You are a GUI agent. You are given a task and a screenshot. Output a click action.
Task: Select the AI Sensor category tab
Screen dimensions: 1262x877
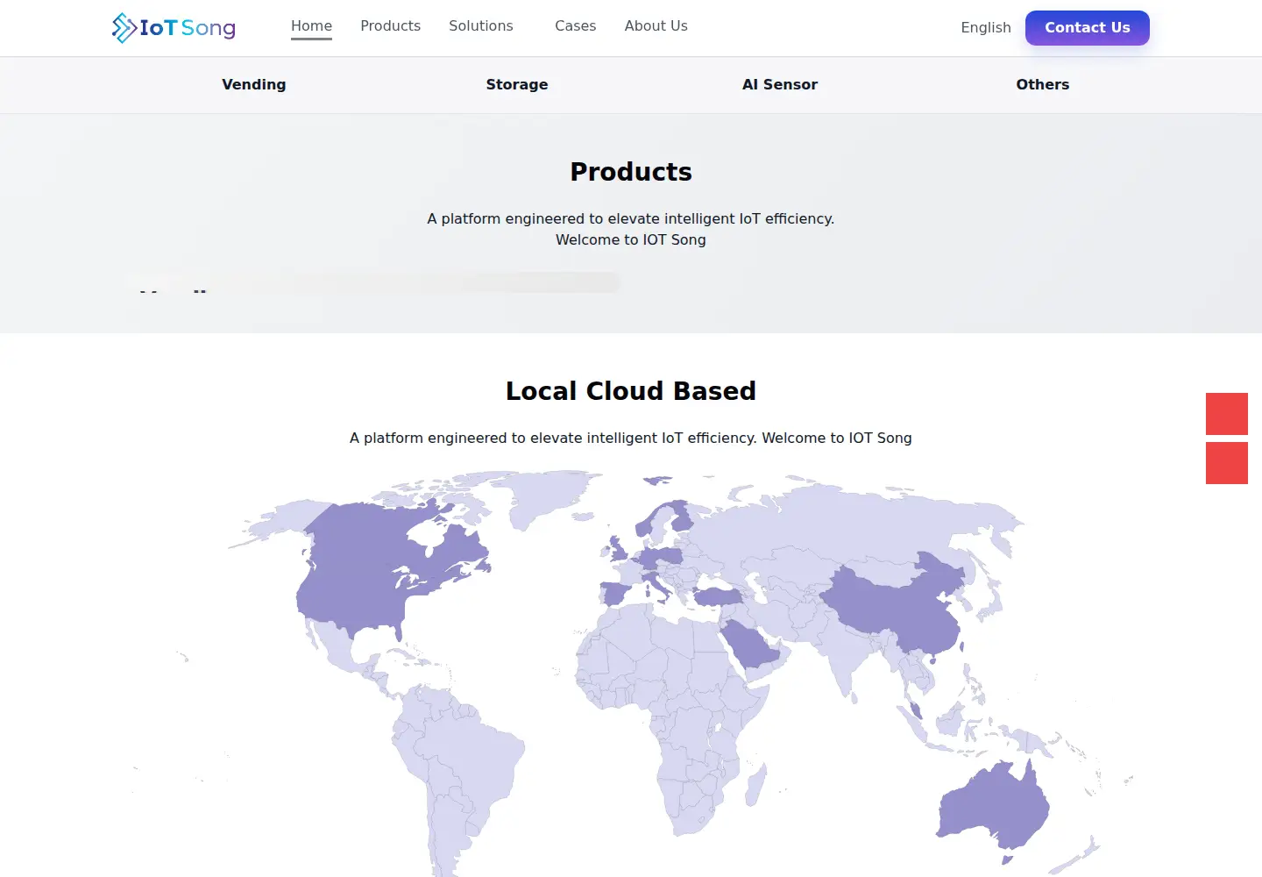coord(780,84)
